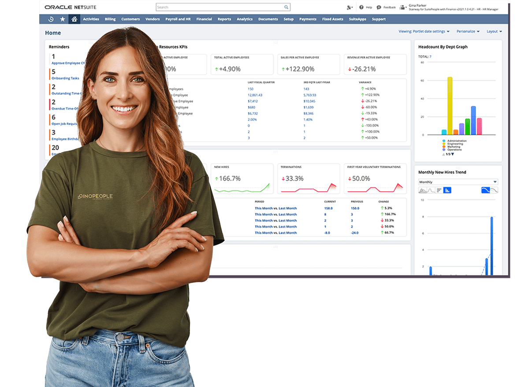
Task: Open the Personalize dropdown
Action: click(468, 31)
